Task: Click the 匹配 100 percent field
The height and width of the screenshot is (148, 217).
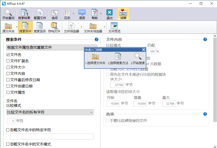Action: pyautogui.click(x=152, y=51)
